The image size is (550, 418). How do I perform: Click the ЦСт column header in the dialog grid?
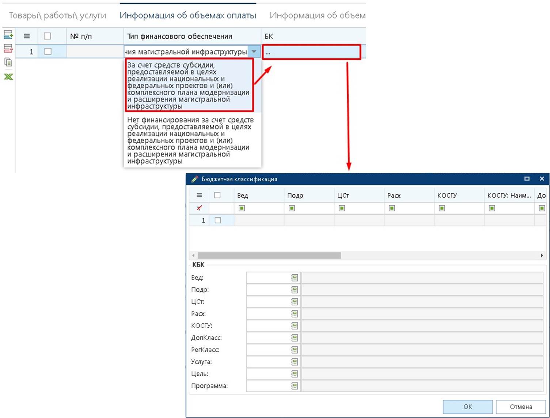359,195
